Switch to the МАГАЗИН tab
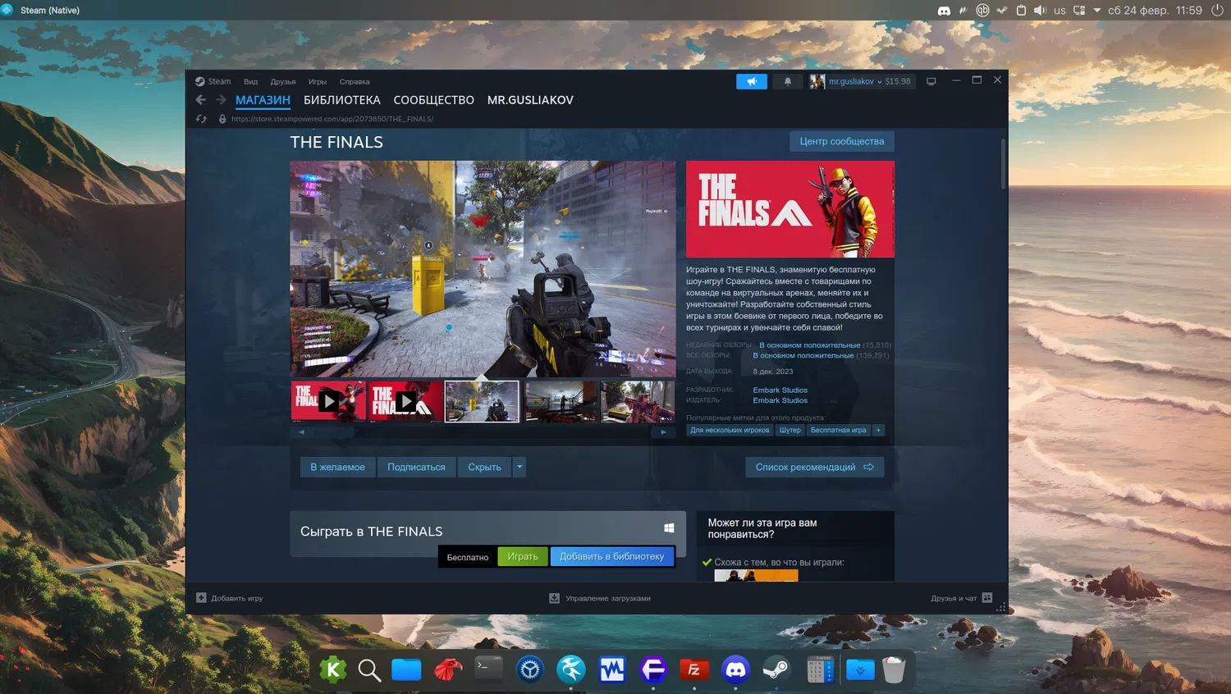This screenshot has height=694, width=1231. 263,100
